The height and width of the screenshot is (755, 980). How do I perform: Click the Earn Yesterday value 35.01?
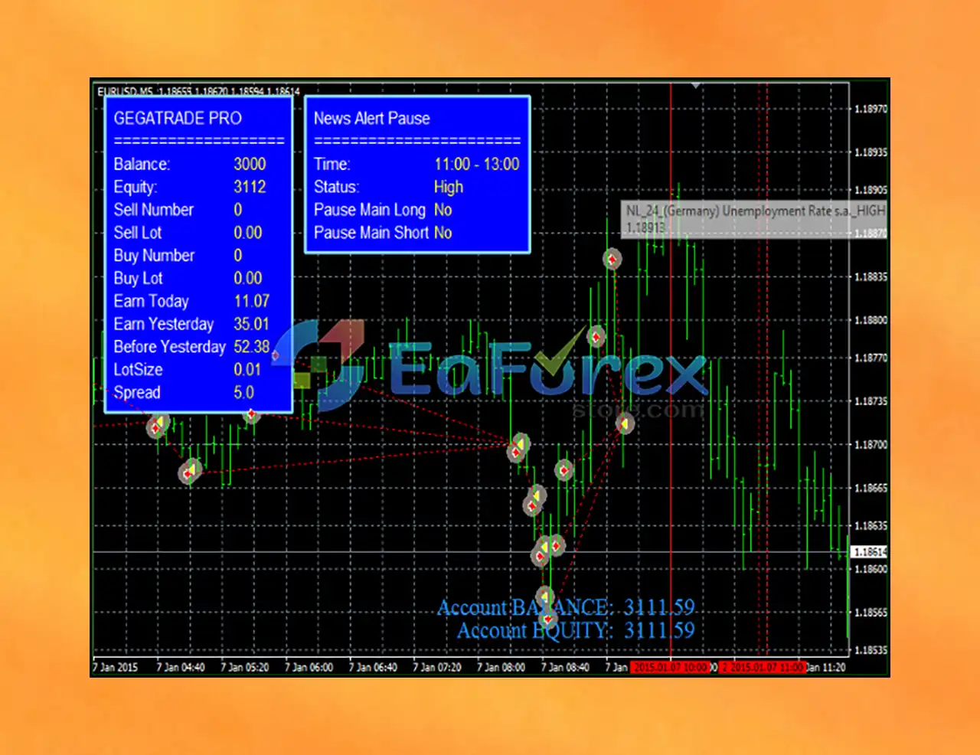coord(252,324)
